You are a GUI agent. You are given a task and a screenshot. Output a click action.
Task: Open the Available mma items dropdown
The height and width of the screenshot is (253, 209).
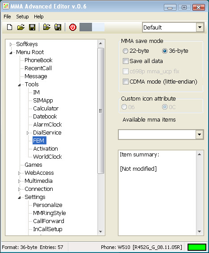[200, 135]
